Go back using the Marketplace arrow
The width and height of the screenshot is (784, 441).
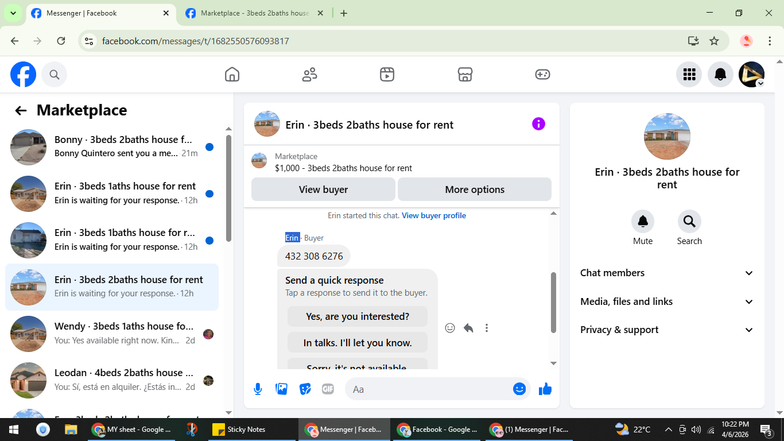click(x=21, y=111)
